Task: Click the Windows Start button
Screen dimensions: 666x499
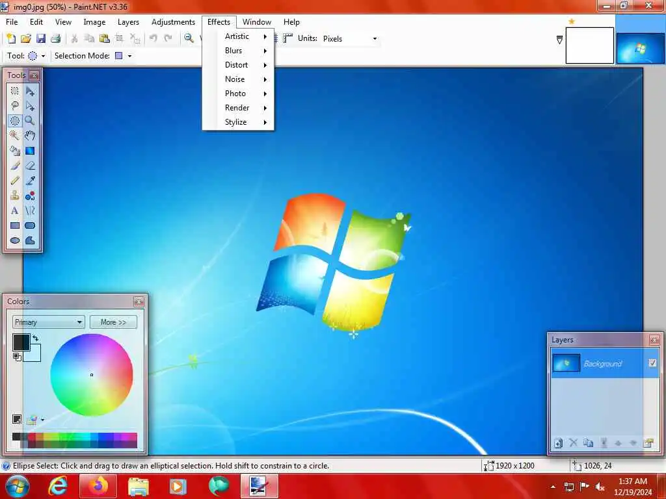Action: pos(16,486)
